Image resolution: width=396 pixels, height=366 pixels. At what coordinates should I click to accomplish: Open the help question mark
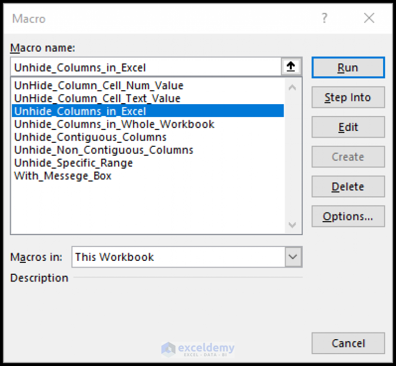pos(324,18)
